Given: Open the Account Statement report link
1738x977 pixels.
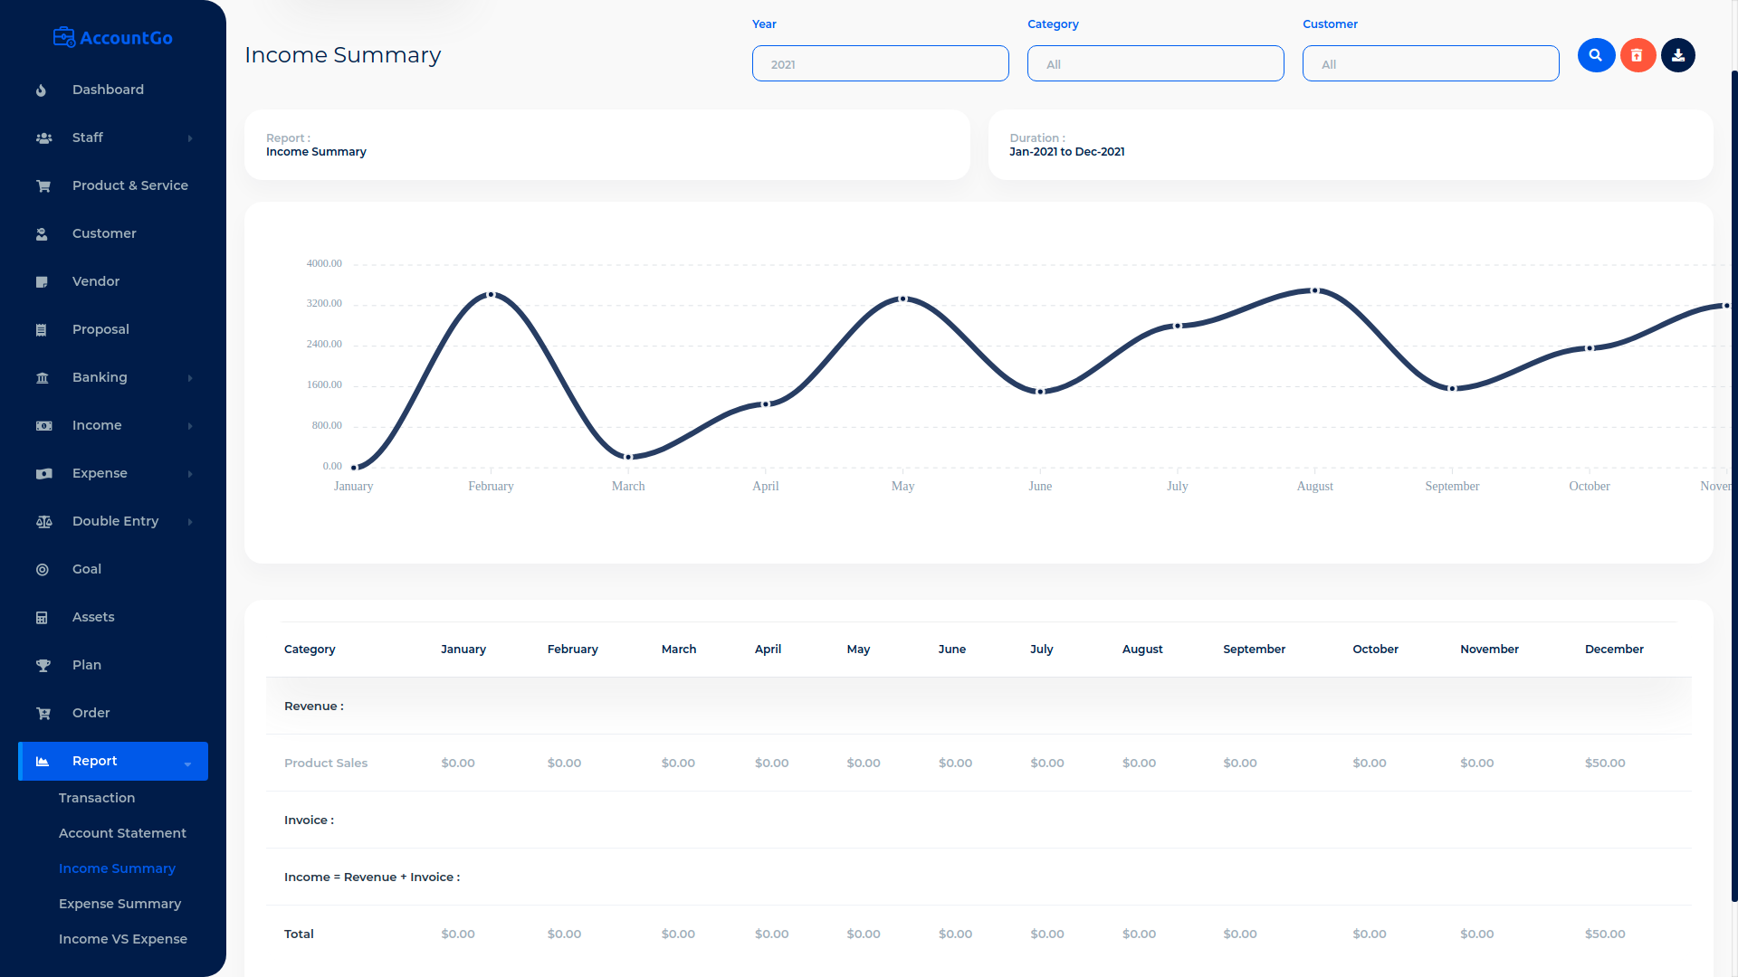Looking at the screenshot, I should (x=122, y=833).
